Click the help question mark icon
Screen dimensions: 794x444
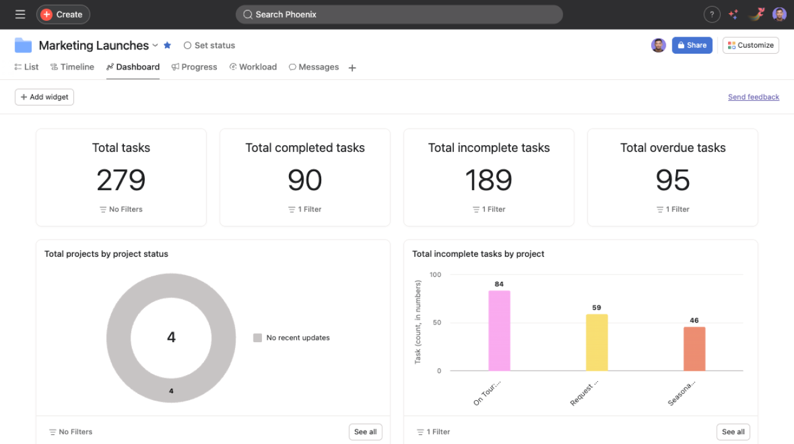point(712,15)
